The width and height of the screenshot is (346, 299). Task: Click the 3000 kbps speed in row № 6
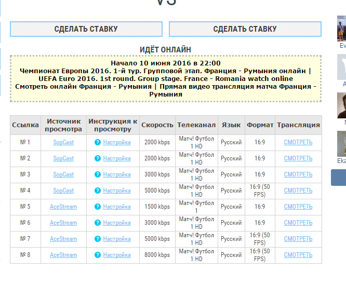coord(157,223)
